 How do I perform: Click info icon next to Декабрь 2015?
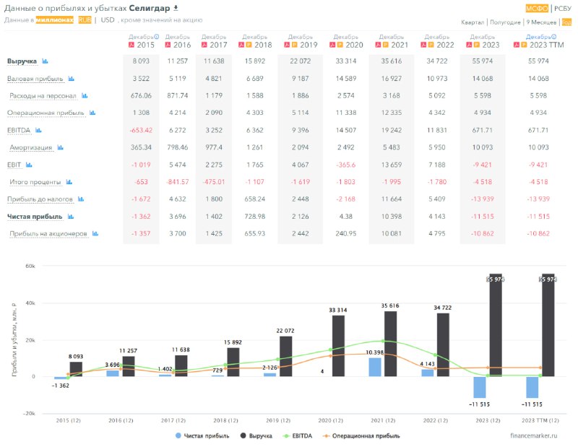[x=157, y=37]
